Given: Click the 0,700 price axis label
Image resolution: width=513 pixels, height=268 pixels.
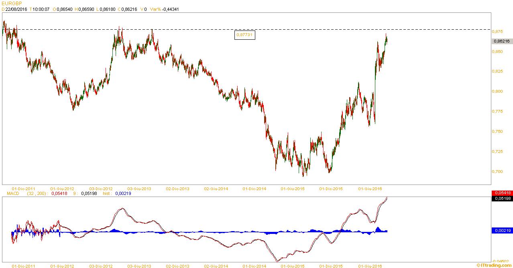Looking at the screenshot, I should (498, 172).
